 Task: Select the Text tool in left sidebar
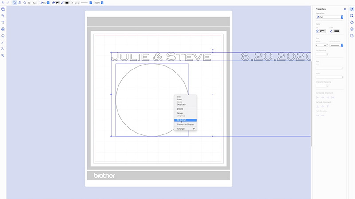point(3,22)
